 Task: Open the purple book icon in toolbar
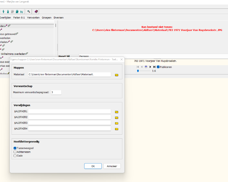(36, 12)
